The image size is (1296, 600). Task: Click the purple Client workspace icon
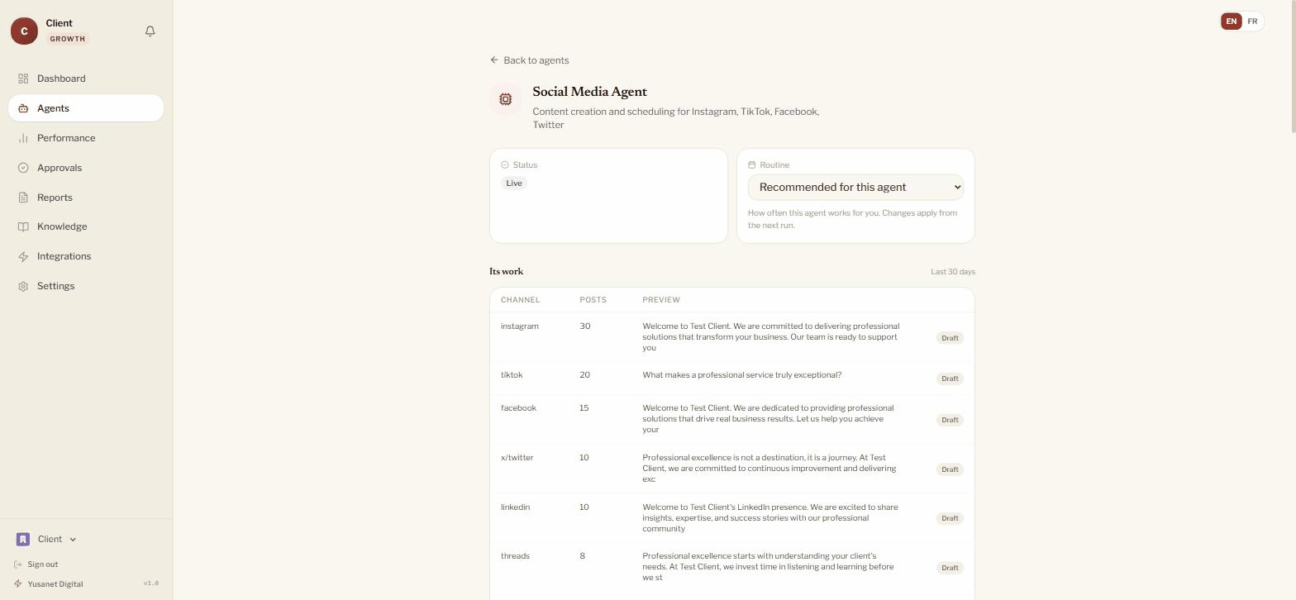[23, 539]
